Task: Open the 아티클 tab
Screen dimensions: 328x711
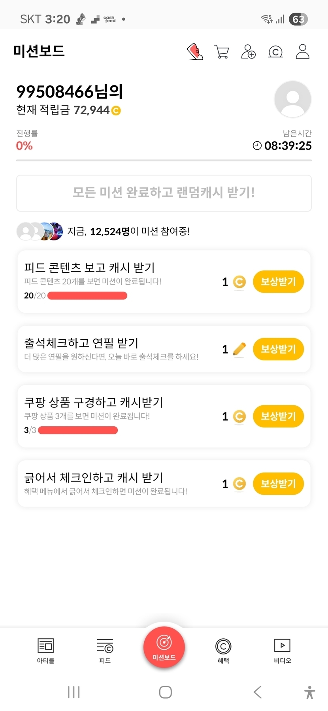Action: coord(45,650)
